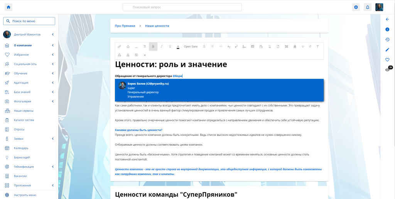The image size is (395, 199).
Task: Open the Open Sans font dropdown
Action: pyautogui.click(x=191, y=46)
